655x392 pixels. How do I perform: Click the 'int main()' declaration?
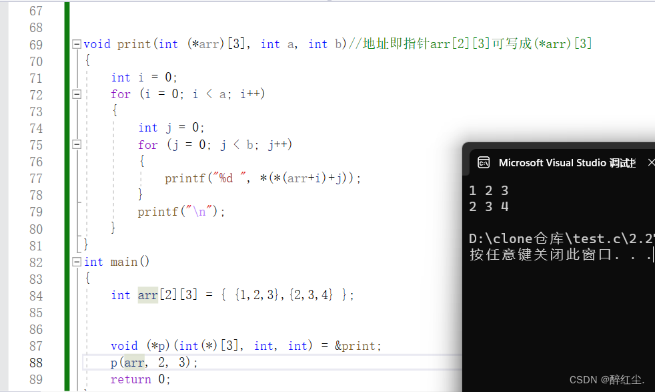[117, 262]
